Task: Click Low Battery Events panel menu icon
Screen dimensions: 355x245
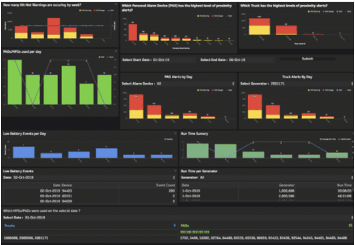Action: 174,171
